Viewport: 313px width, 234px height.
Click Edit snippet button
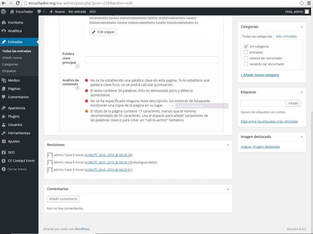point(103,32)
